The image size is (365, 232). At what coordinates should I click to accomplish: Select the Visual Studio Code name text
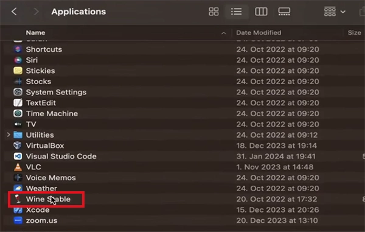tap(61, 156)
